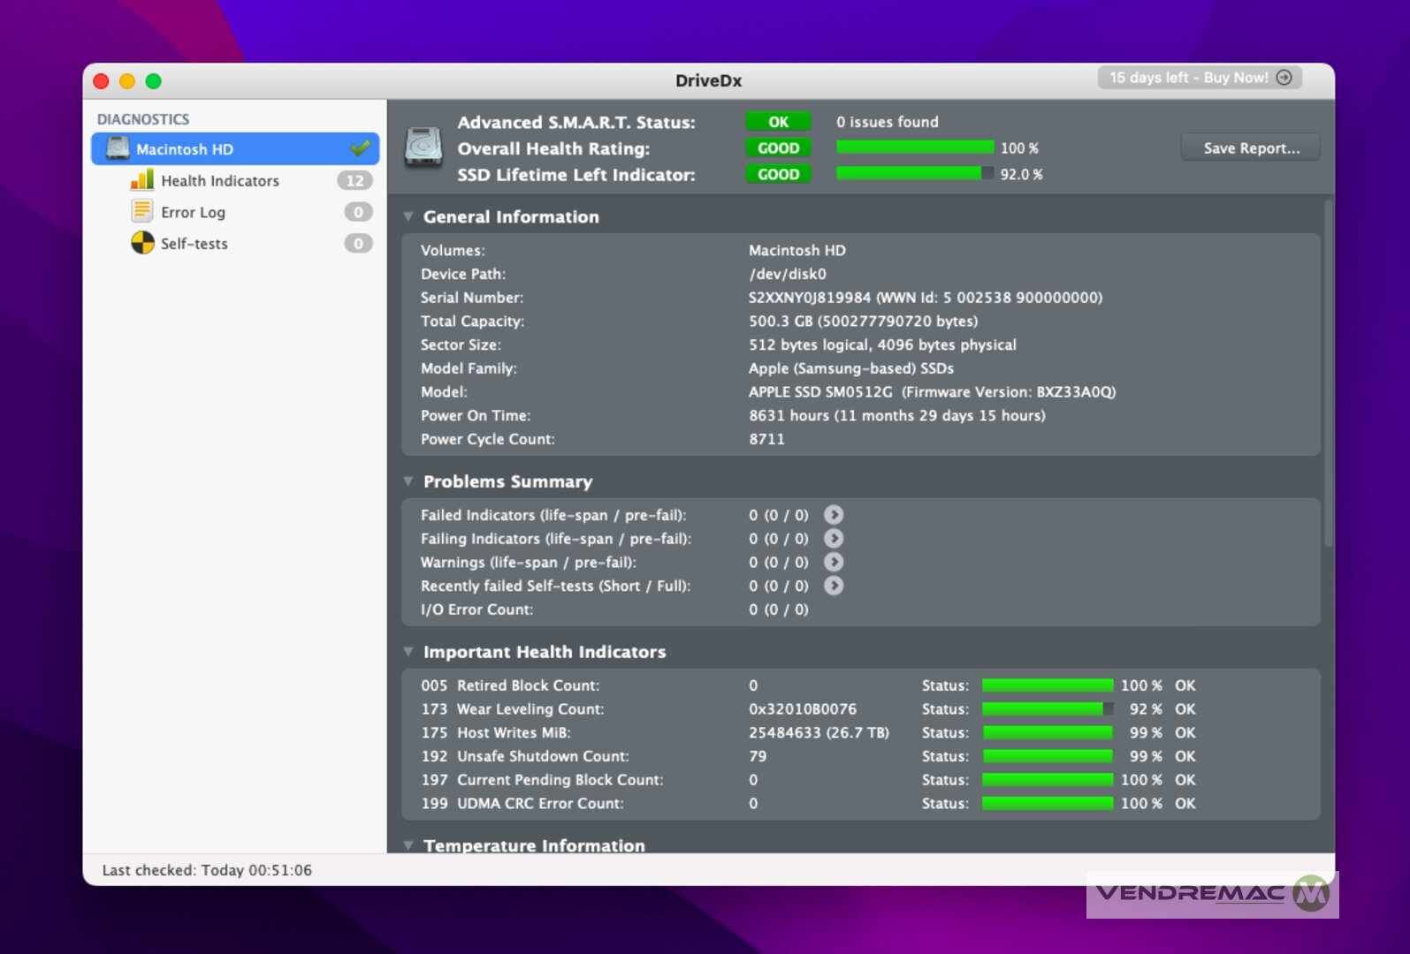1410x954 pixels.
Task: Click the Overall Health Rating progress bar
Action: tap(914, 148)
